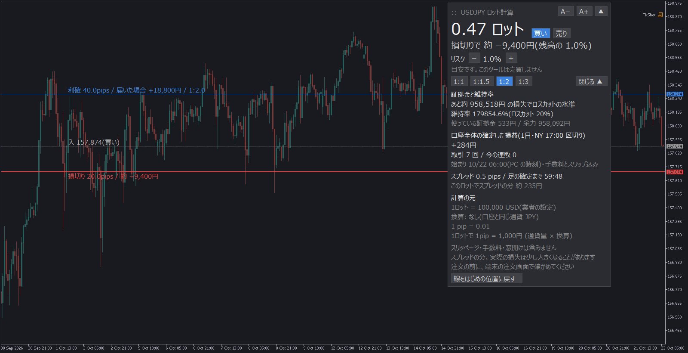Click the 158.975 price scale label
Viewport: 688px width, 353px height.
[x=675, y=3]
